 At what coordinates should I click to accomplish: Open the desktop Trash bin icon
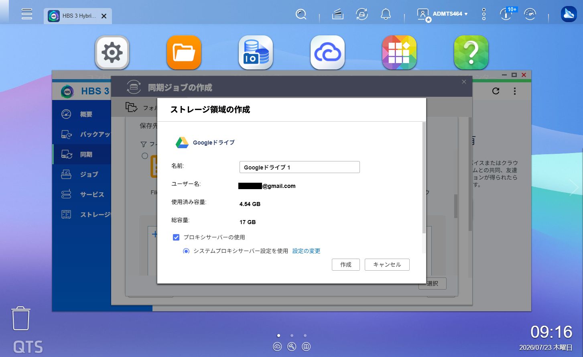pos(21,318)
